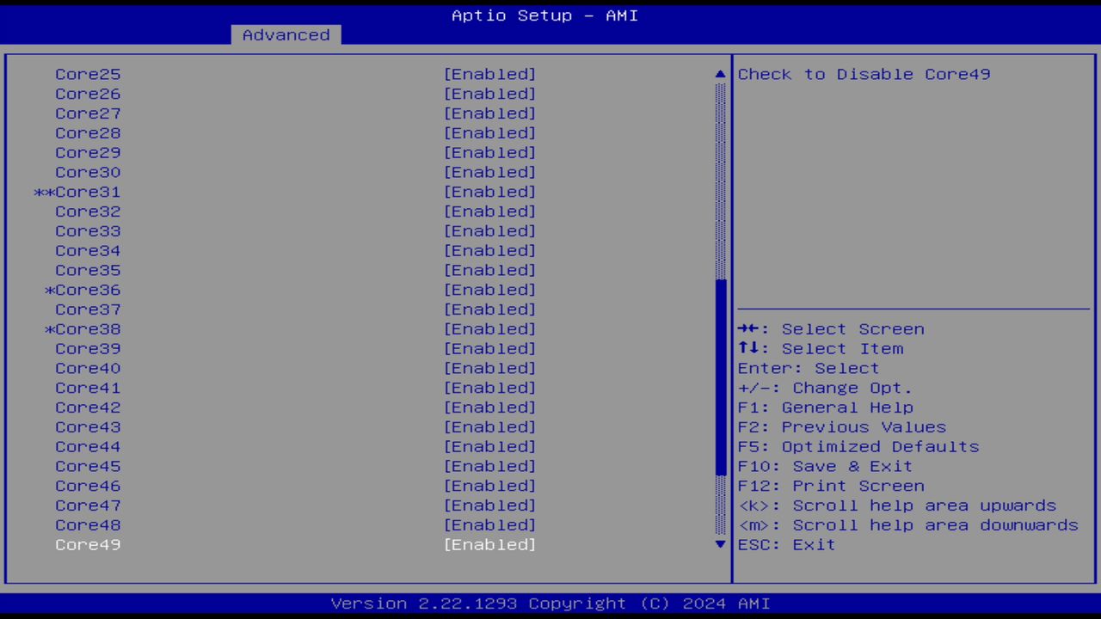Image resolution: width=1101 pixels, height=619 pixels.
Task: Click 'F10: Save & Exit' hint
Action: coord(825,466)
